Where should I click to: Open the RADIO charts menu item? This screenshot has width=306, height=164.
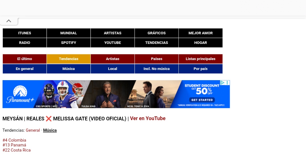pyautogui.click(x=25, y=43)
